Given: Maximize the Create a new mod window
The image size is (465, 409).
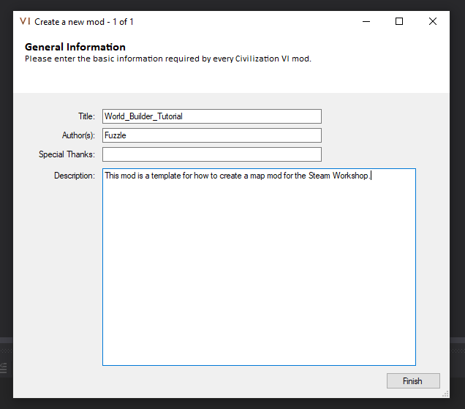Looking at the screenshot, I should pos(399,21).
